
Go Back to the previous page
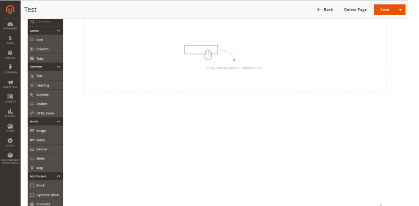click(x=325, y=10)
